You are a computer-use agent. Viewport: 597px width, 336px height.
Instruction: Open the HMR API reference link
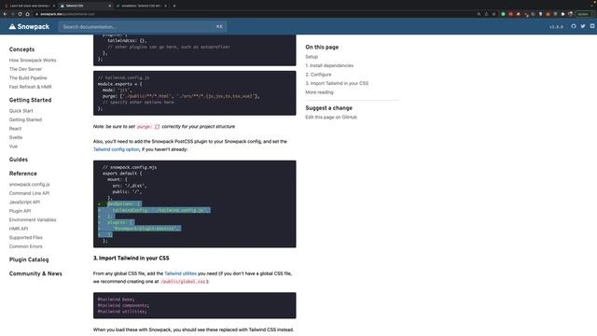pos(19,229)
